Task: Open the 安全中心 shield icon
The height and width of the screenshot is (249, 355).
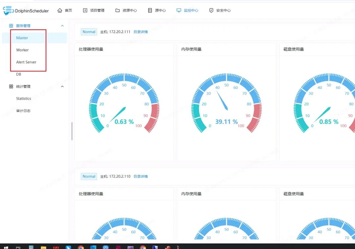Action: pos(211,10)
